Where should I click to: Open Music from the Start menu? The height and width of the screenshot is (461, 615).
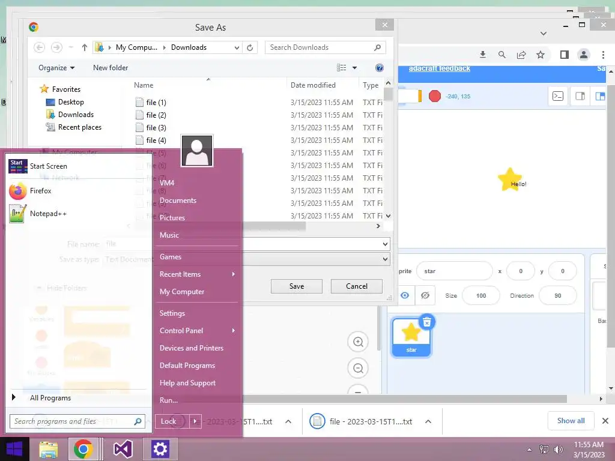(x=169, y=235)
